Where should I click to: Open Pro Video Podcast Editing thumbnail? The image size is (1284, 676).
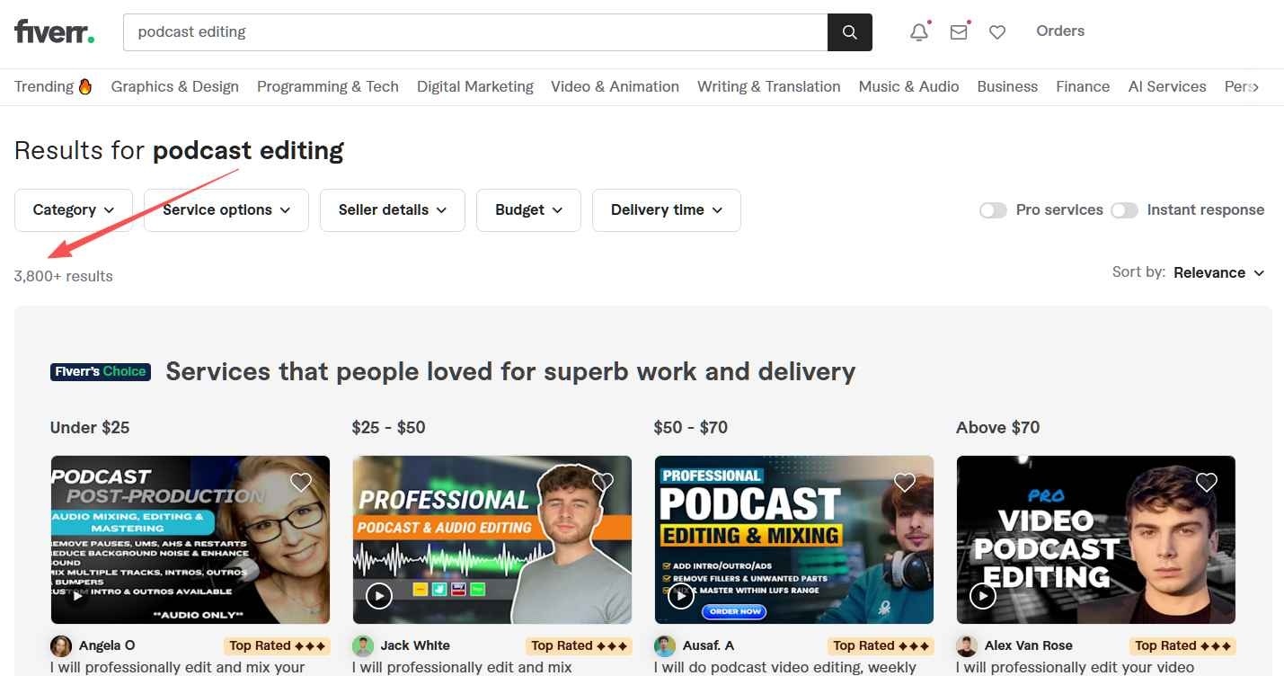[x=1096, y=539]
